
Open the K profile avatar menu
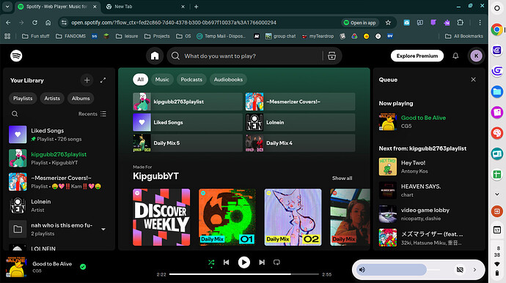pyautogui.click(x=476, y=56)
